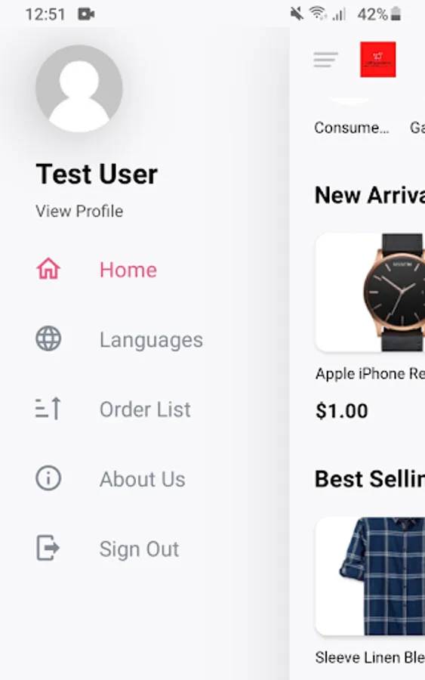This screenshot has width=425, height=680.
Task: Select the Consumer category tab
Action: pyautogui.click(x=351, y=128)
